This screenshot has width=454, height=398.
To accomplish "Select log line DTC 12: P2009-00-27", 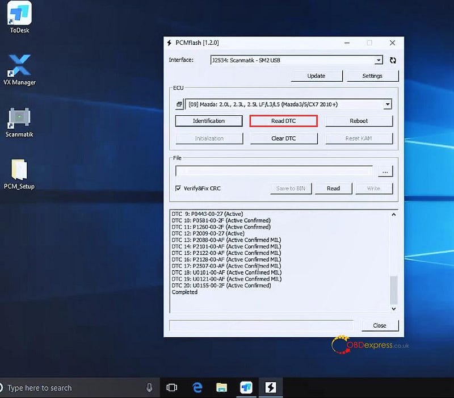I will (208, 233).
